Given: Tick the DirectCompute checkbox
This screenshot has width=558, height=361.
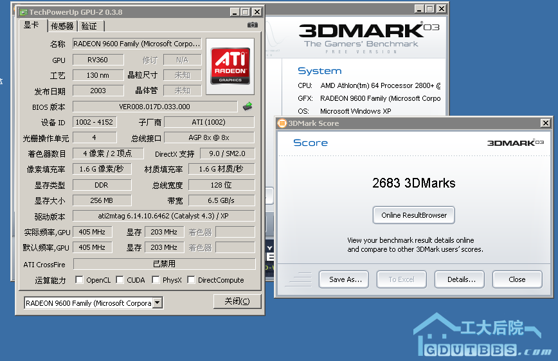Looking at the screenshot, I should (x=191, y=280).
